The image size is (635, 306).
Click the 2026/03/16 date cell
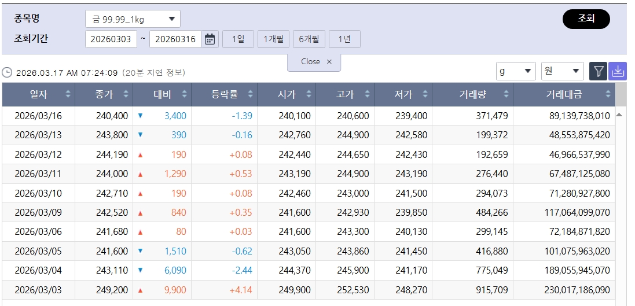(38, 116)
